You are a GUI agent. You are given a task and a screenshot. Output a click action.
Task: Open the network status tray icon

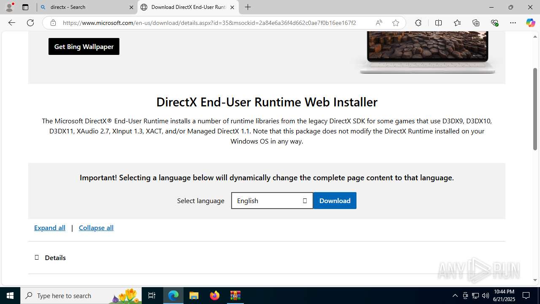pos(475,296)
